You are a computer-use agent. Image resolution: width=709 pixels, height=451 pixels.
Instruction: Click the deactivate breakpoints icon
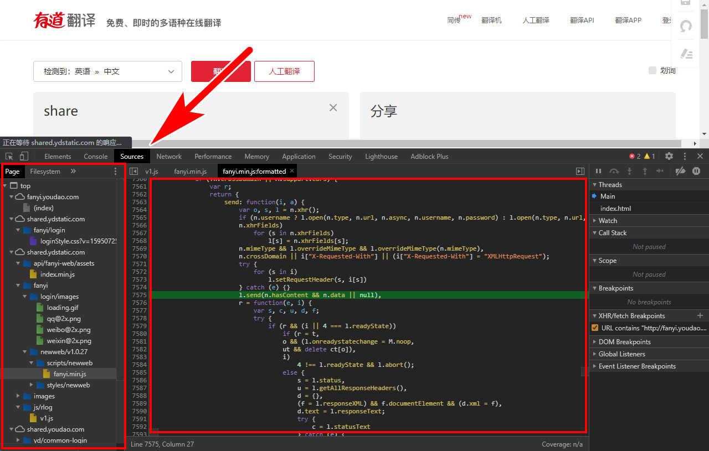click(x=680, y=172)
